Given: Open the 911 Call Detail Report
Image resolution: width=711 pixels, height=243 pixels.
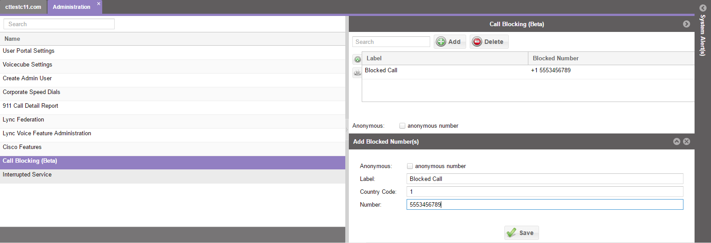Looking at the screenshot, I should pyautogui.click(x=30, y=106).
